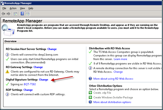Click the info icon next to Clients will connect to
The width and height of the screenshot is (163, 110).
click(7, 55)
